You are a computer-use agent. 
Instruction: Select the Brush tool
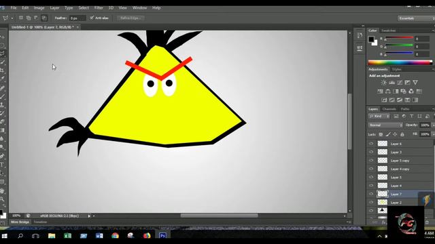pos(2,96)
